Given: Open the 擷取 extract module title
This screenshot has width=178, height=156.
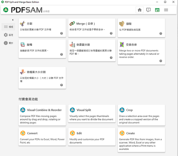Looking at the screenshot, I should [129, 24].
